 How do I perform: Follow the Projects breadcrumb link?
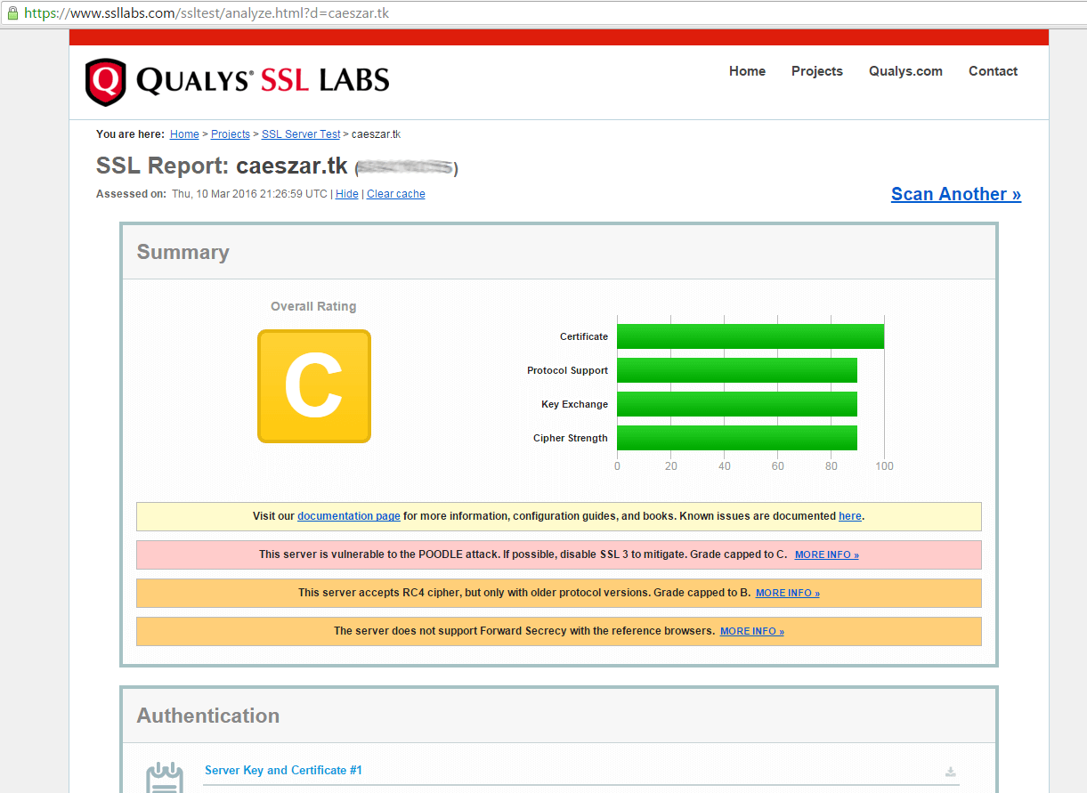(x=231, y=134)
